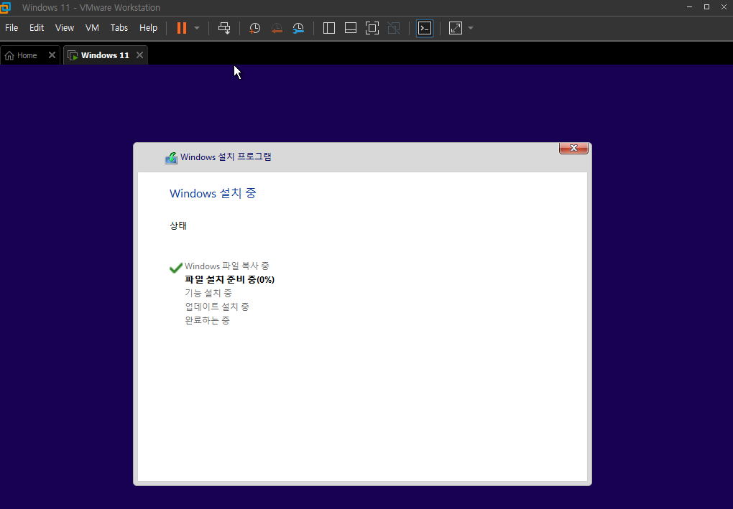Toggle the library sidebar view
This screenshot has height=509, width=733.
click(329, 28)
